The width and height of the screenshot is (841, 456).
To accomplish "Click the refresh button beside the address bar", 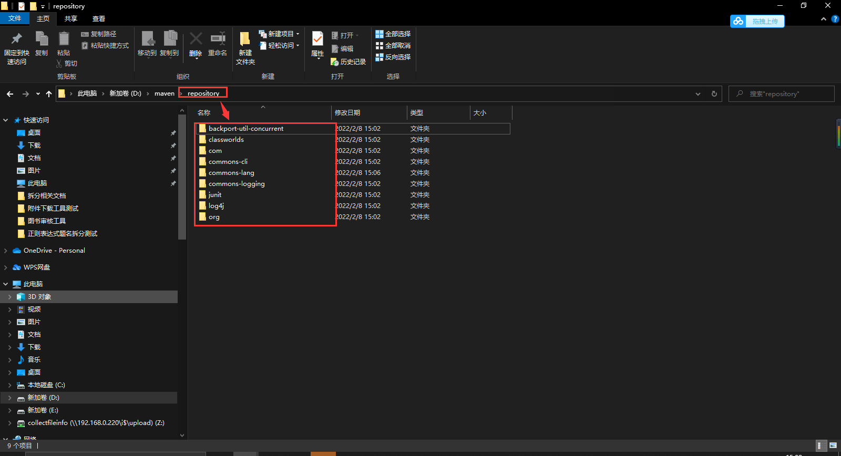I will pos(714,94).
